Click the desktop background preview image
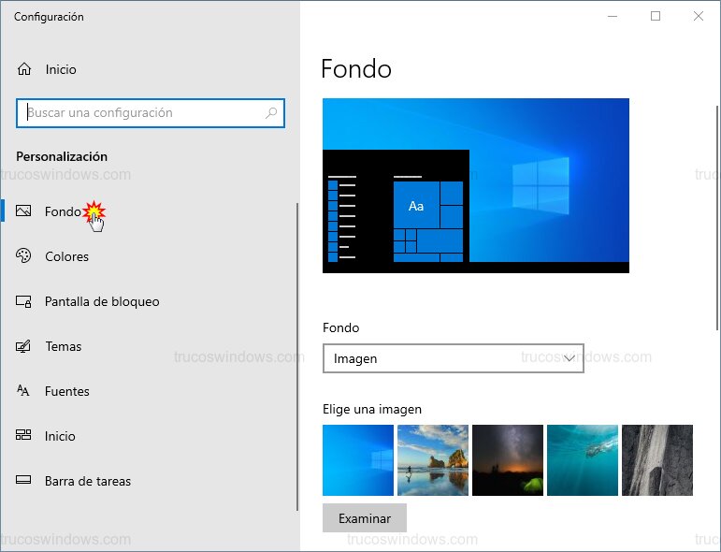The image size is (721, 552). pyautogui.click(x=475, y=185)
